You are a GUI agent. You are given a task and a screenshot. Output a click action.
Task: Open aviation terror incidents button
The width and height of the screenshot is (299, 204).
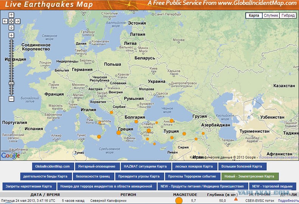106,186
